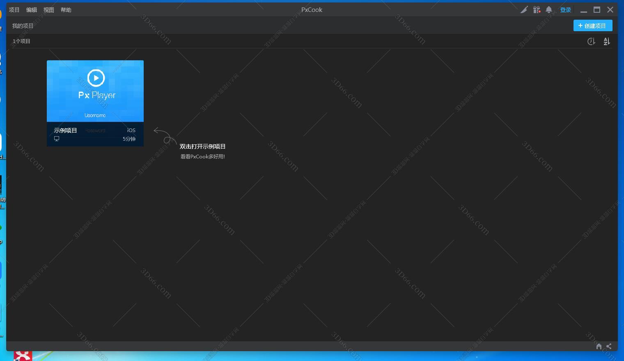Click the share icon in status bar
The image size is (624, 361).
click(x=609, y=346)
